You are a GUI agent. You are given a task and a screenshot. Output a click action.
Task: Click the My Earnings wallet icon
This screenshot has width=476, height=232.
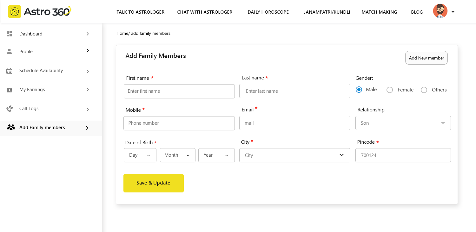click(x=9, y=90)
